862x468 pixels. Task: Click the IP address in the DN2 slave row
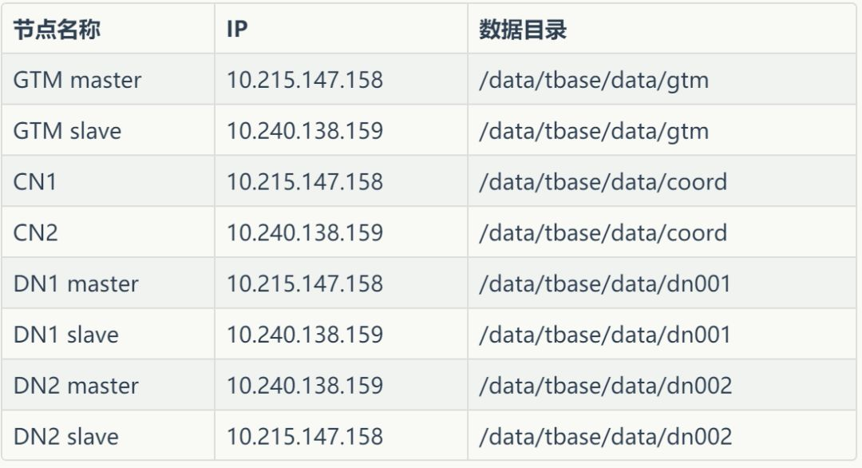pos(305,437)
